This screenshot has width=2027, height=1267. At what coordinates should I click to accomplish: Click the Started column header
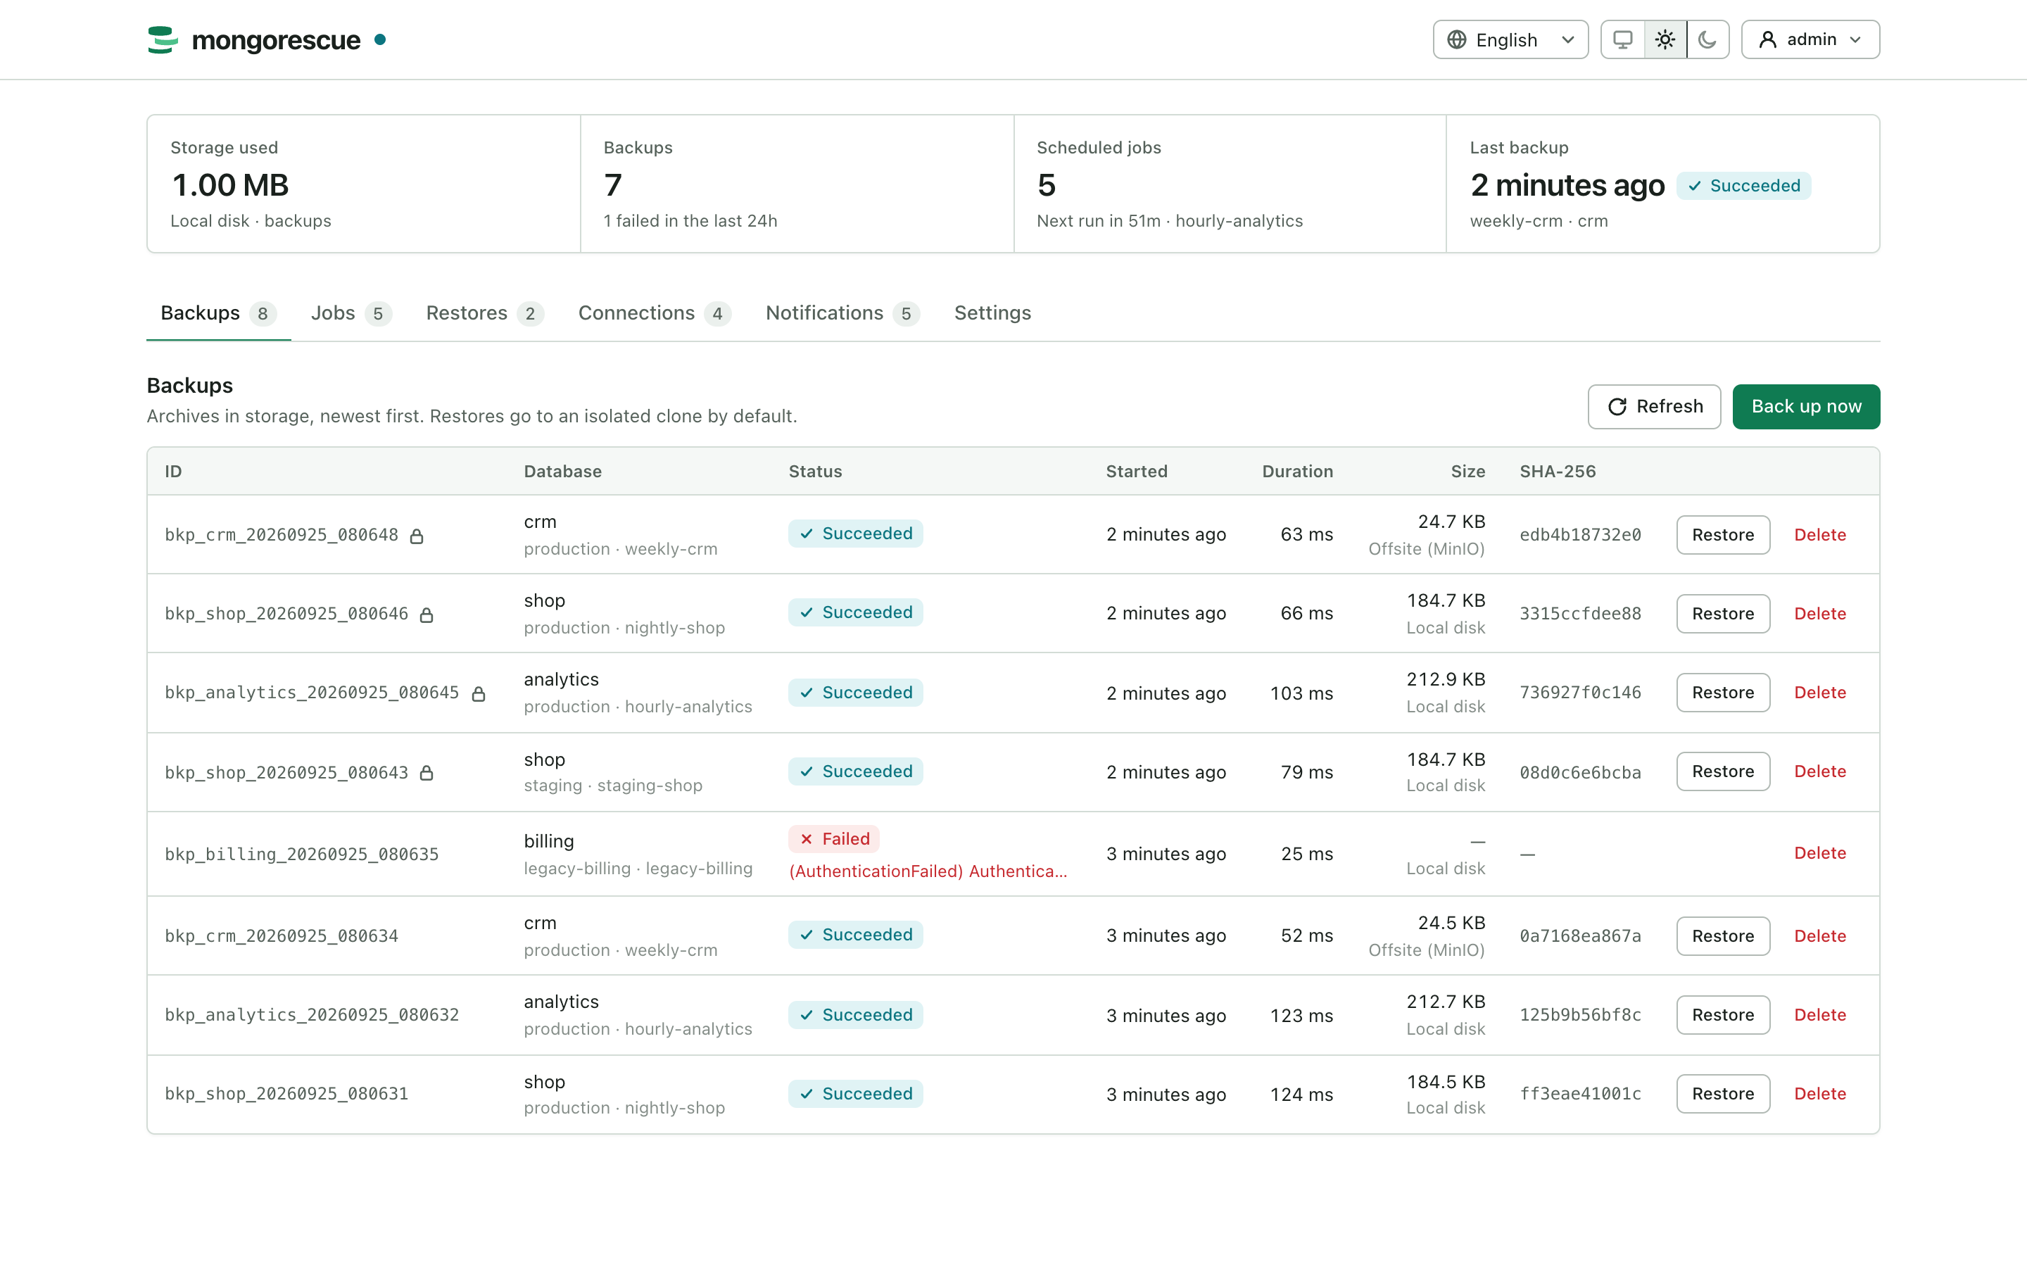1137,471
